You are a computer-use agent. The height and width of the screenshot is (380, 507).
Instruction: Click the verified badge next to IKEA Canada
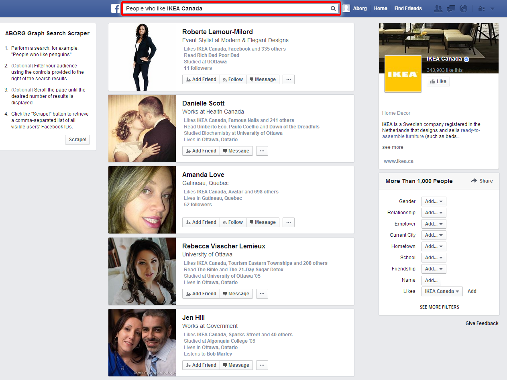point(466,59)
